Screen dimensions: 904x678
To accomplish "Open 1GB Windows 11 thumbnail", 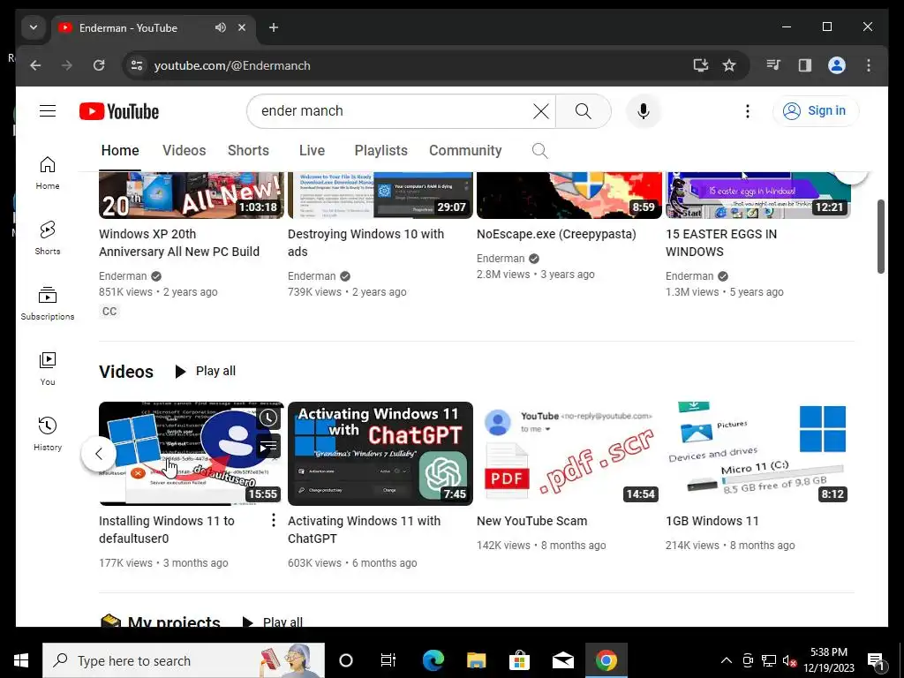I will [x=758, y=454].
